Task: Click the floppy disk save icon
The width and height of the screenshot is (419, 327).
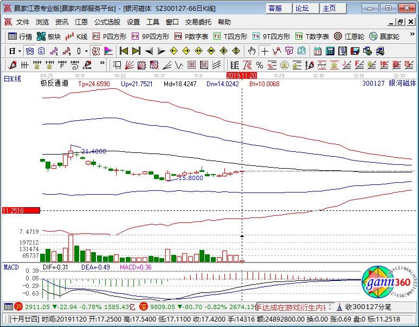Action: click(355, 51)
